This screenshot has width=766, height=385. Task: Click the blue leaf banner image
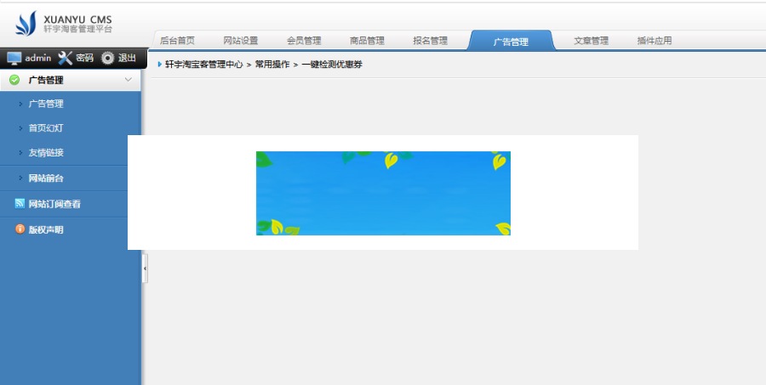pos(383,193)
